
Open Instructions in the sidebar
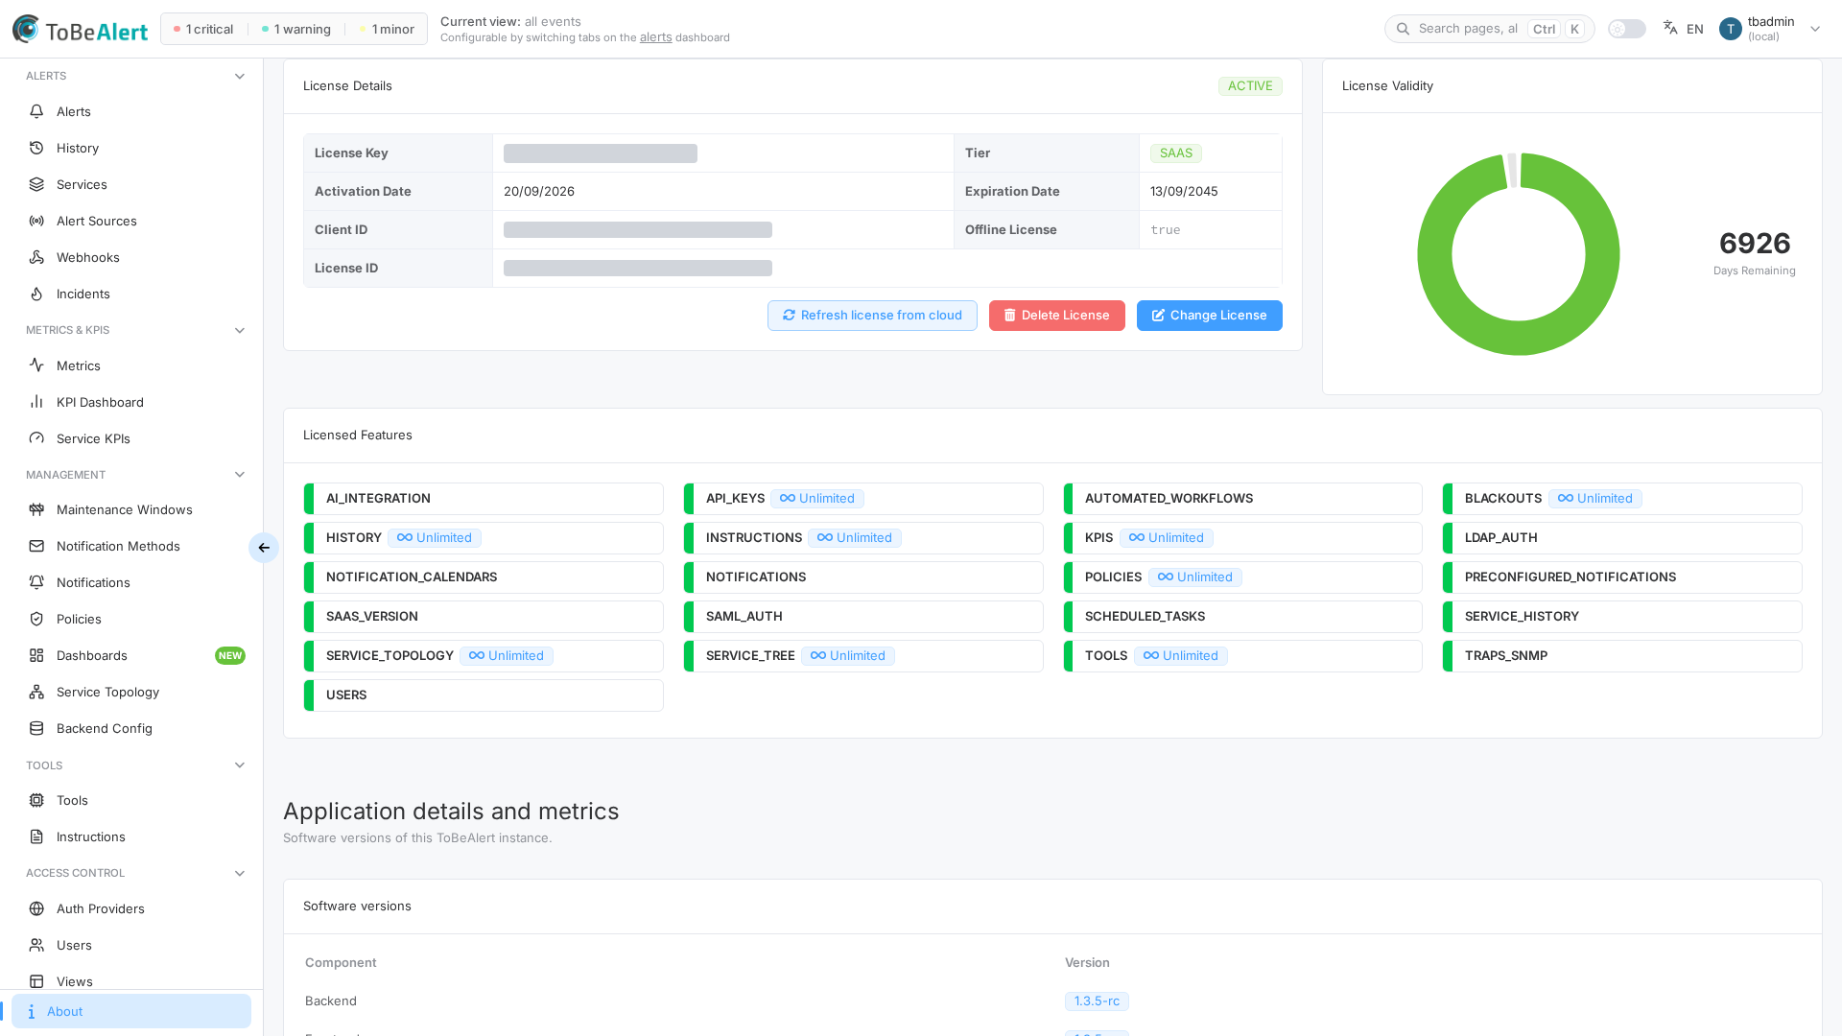coord(131,836)
